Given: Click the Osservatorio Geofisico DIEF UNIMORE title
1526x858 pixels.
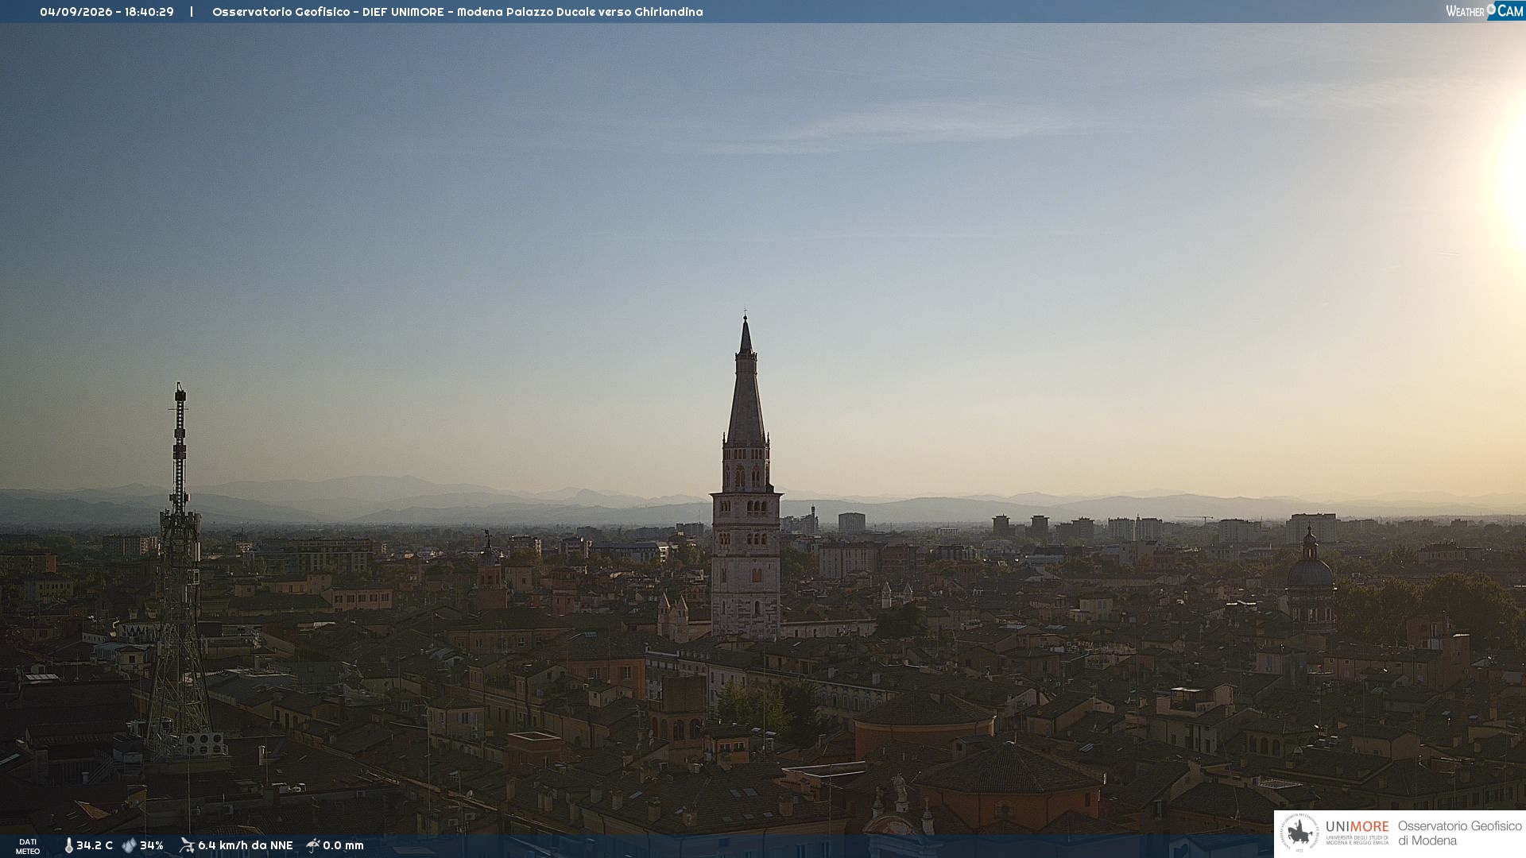Looking at the screenshot, I should [458, 12].
